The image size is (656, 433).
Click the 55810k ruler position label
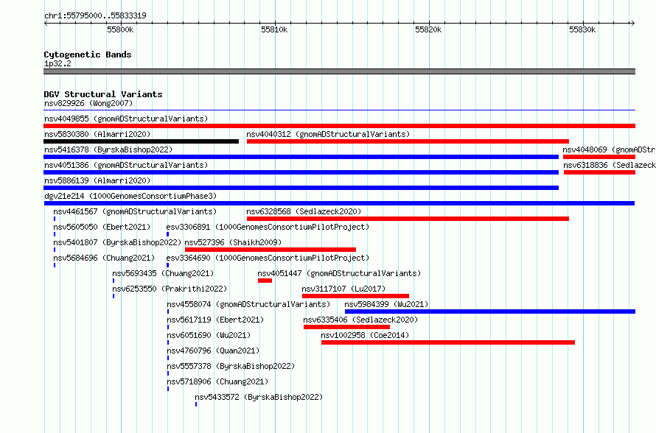274,29
